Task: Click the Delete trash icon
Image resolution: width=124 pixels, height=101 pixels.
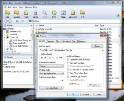Action: click(35, 13)
